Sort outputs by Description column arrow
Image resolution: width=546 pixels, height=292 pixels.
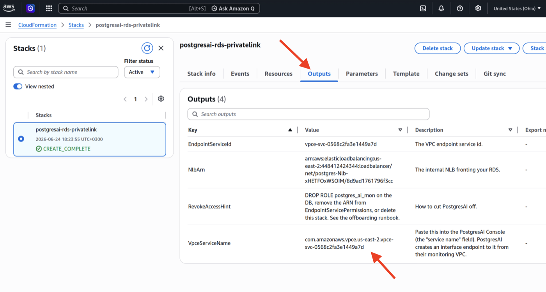(511, 130)
